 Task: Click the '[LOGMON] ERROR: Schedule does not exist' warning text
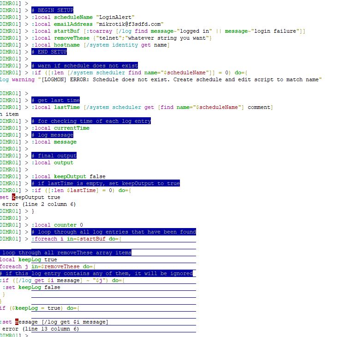pos(180,80)
